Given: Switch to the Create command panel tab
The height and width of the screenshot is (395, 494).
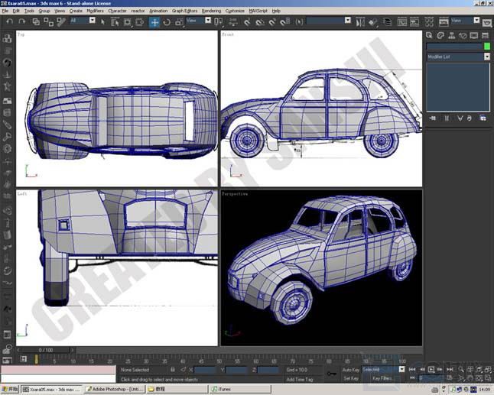Looking at the screenshot, I should point(429,35).
